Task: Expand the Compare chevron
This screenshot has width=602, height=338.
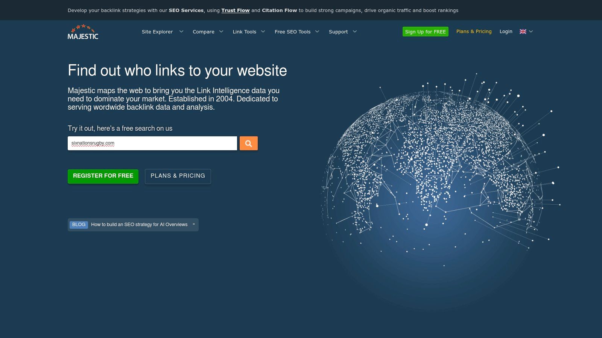Action: pos(221,32)
